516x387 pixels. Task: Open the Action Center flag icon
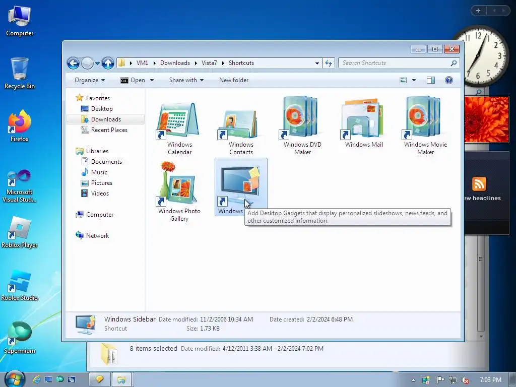point(440,380)
